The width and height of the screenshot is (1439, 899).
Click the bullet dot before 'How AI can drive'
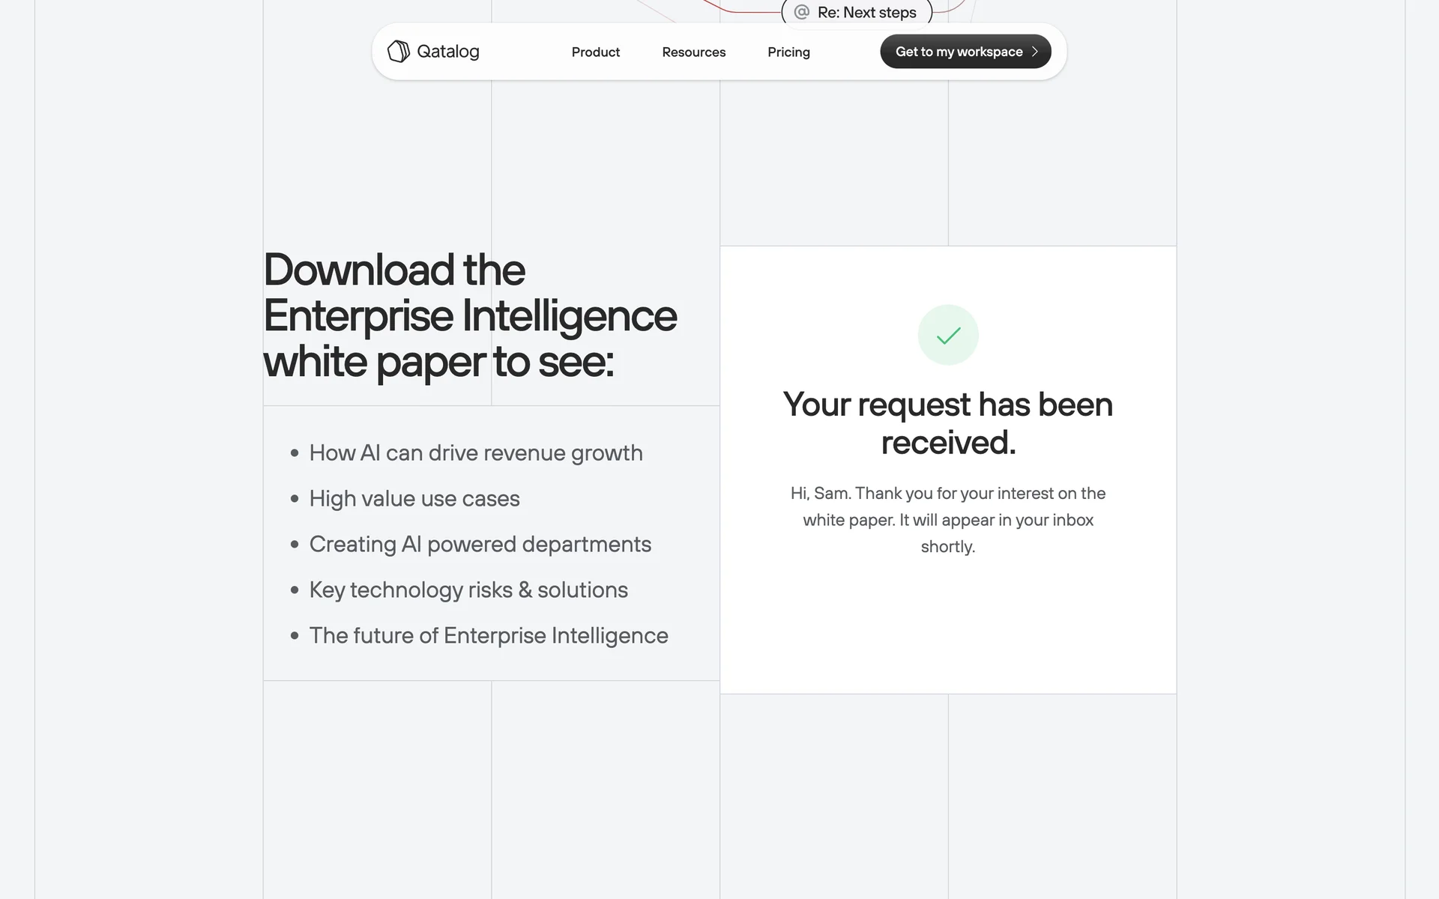[295, 453]
